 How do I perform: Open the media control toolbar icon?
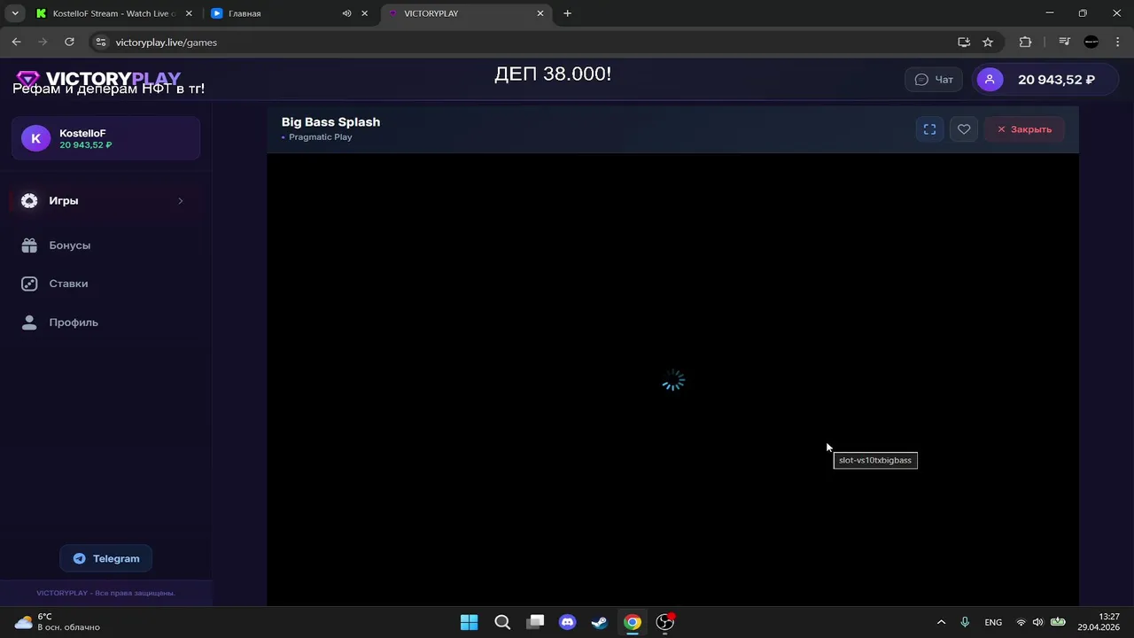point(1066,42)
